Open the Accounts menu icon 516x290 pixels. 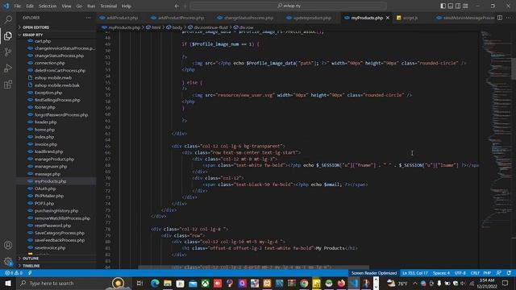(x=8, y=245)
